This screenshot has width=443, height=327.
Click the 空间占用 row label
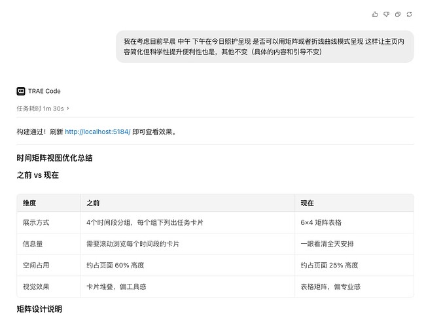36,266
